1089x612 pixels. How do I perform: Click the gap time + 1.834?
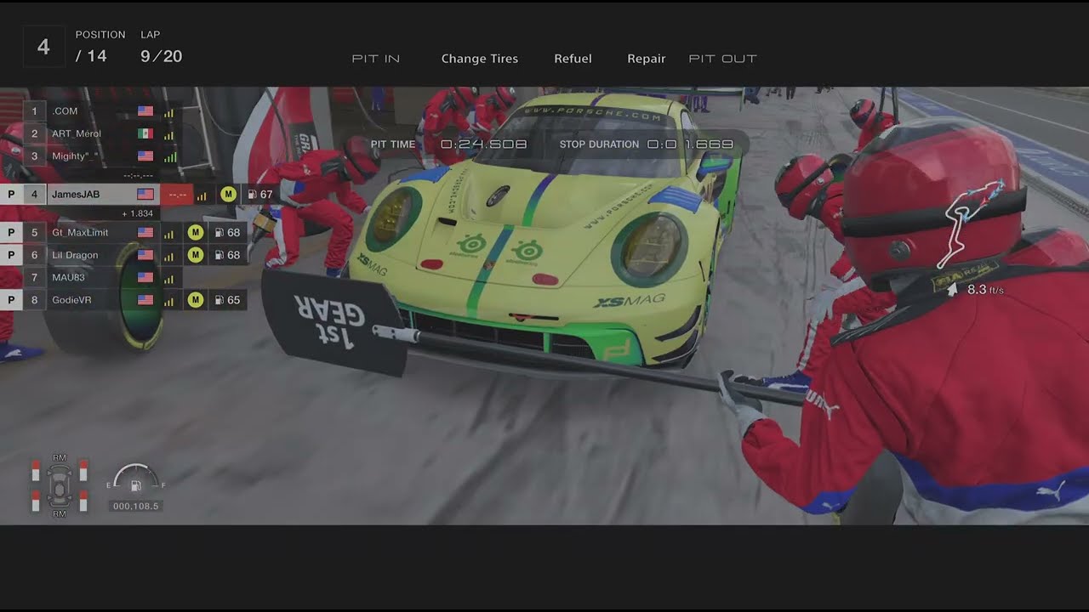138,213
